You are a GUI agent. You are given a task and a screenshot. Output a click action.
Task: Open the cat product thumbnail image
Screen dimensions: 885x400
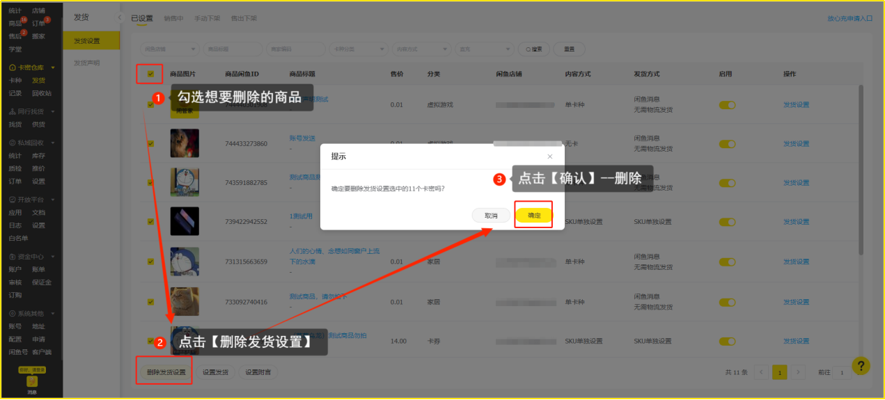185,301
